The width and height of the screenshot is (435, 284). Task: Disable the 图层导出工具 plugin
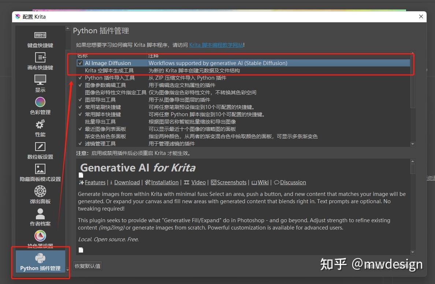tap(80, 99)
